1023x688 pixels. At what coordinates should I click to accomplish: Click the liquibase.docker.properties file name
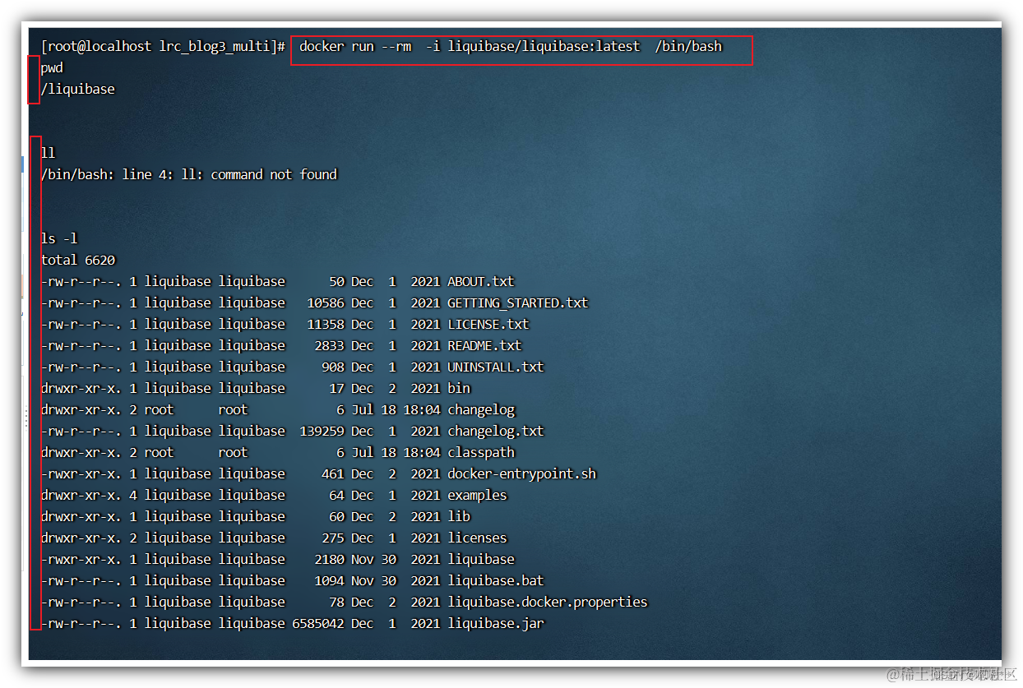tap(547, 602)
